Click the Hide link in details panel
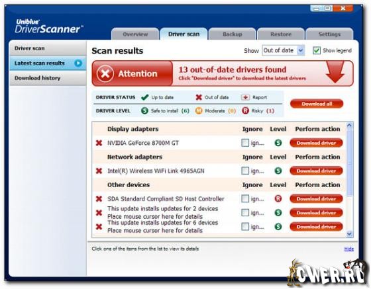 pyautogui.click(x=348, y=249)
